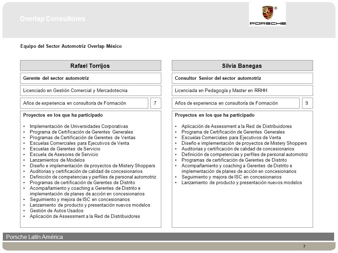Click 'Consultor Senior del sector automotriz' box
Screen dimensions: 338x253
[x=242, y=78]
